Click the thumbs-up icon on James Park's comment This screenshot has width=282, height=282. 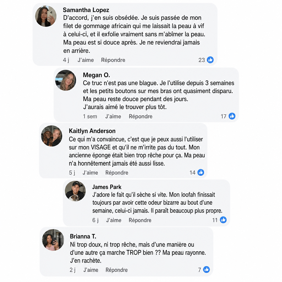223,220
